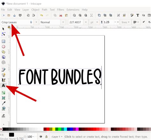Image resolution: width=151 pixels, height=140 pixels.
Task: Open the Filters menu
Action: pyautogui.click(x=61, y=10)
